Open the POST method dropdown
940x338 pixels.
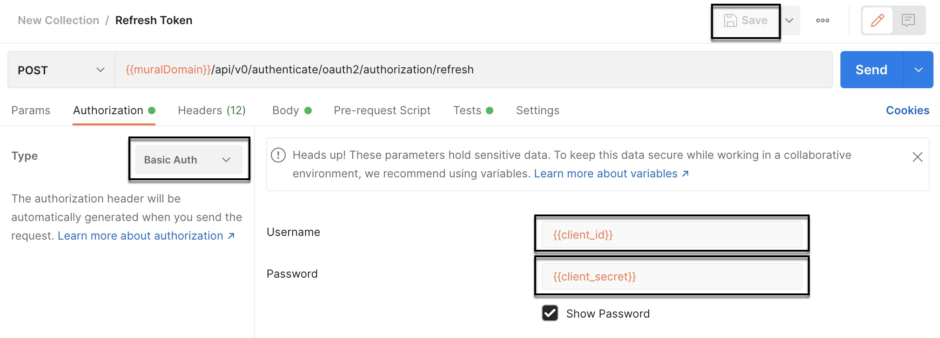(x=61, y=70)
